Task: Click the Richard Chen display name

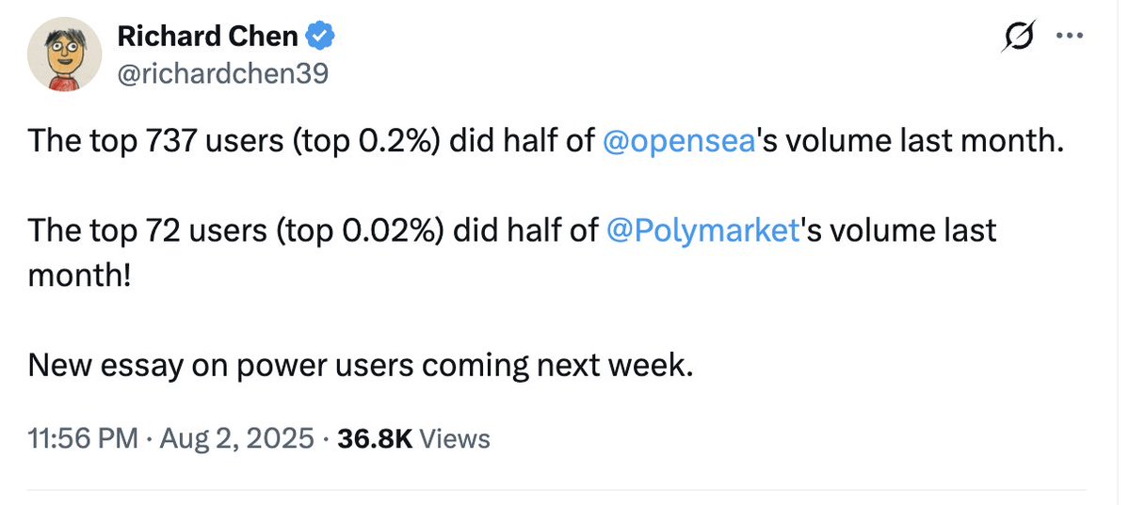Action: [207, 38]
